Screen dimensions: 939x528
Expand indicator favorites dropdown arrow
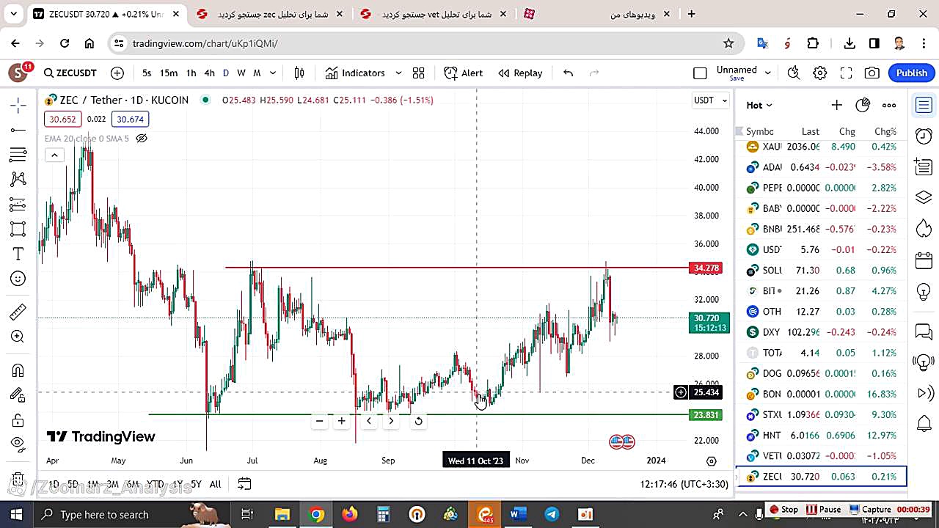point(398,73)
